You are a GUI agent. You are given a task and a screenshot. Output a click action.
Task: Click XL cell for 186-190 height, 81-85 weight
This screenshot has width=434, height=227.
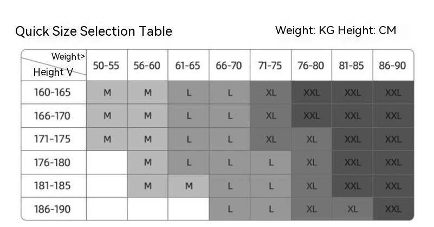coord(352,209)
